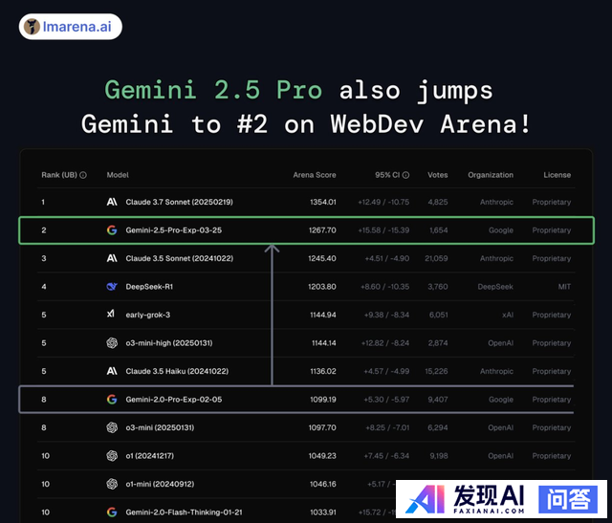This screenshot has height=523, width=612.
Task: Select the Claude 3.5 Haiku (20241022) model name
Action: pyautogui.click(x=177, y=371)
